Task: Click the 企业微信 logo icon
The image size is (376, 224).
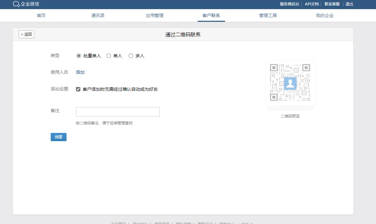Action: point(16,4)
